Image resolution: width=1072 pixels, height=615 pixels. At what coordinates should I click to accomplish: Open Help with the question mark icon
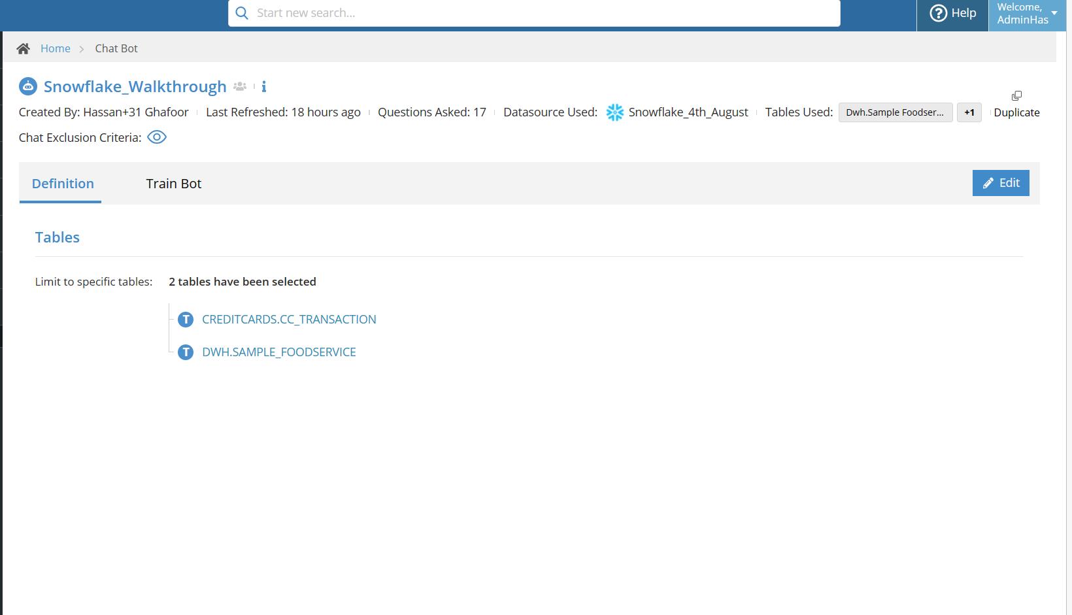point(938,13)
